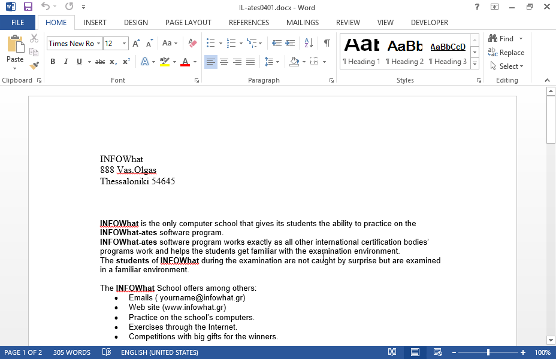556x359 pixels.
Task: Toggle Show/Hide paragraph marks
Action: click(327, 43)
